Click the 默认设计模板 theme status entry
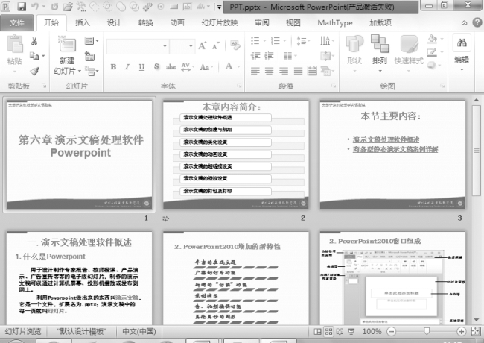The image size is (484, 343). click(x=81, y=332)
